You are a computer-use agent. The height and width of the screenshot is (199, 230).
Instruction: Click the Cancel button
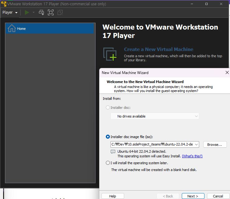[x=218, y=196]
